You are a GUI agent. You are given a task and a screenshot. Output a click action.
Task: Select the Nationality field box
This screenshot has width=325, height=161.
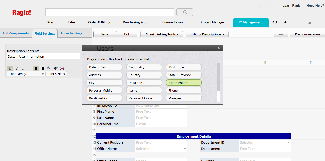click(144, 67)
